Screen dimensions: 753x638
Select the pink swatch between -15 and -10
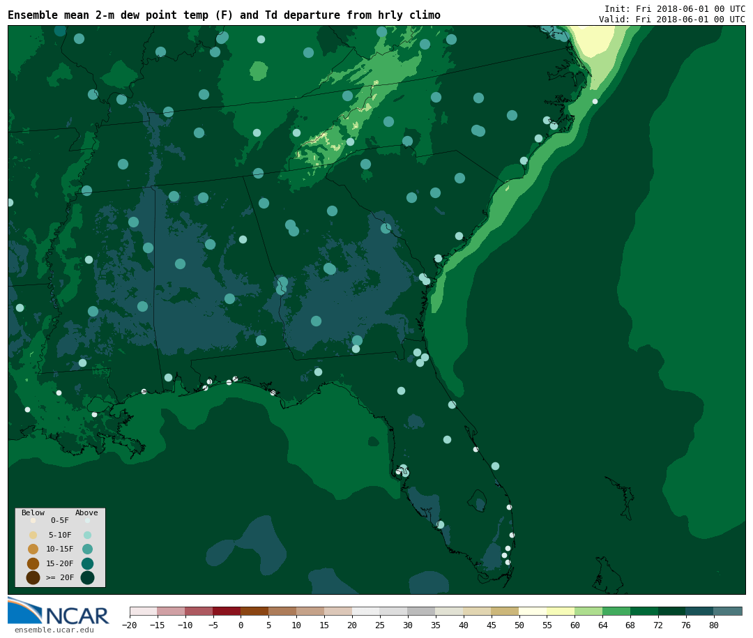(171, 612)
